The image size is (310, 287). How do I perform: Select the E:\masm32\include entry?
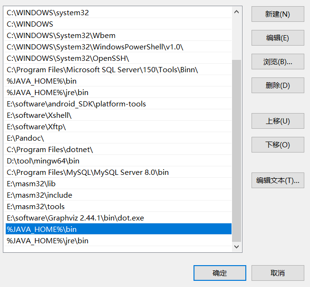click(118, 195)
